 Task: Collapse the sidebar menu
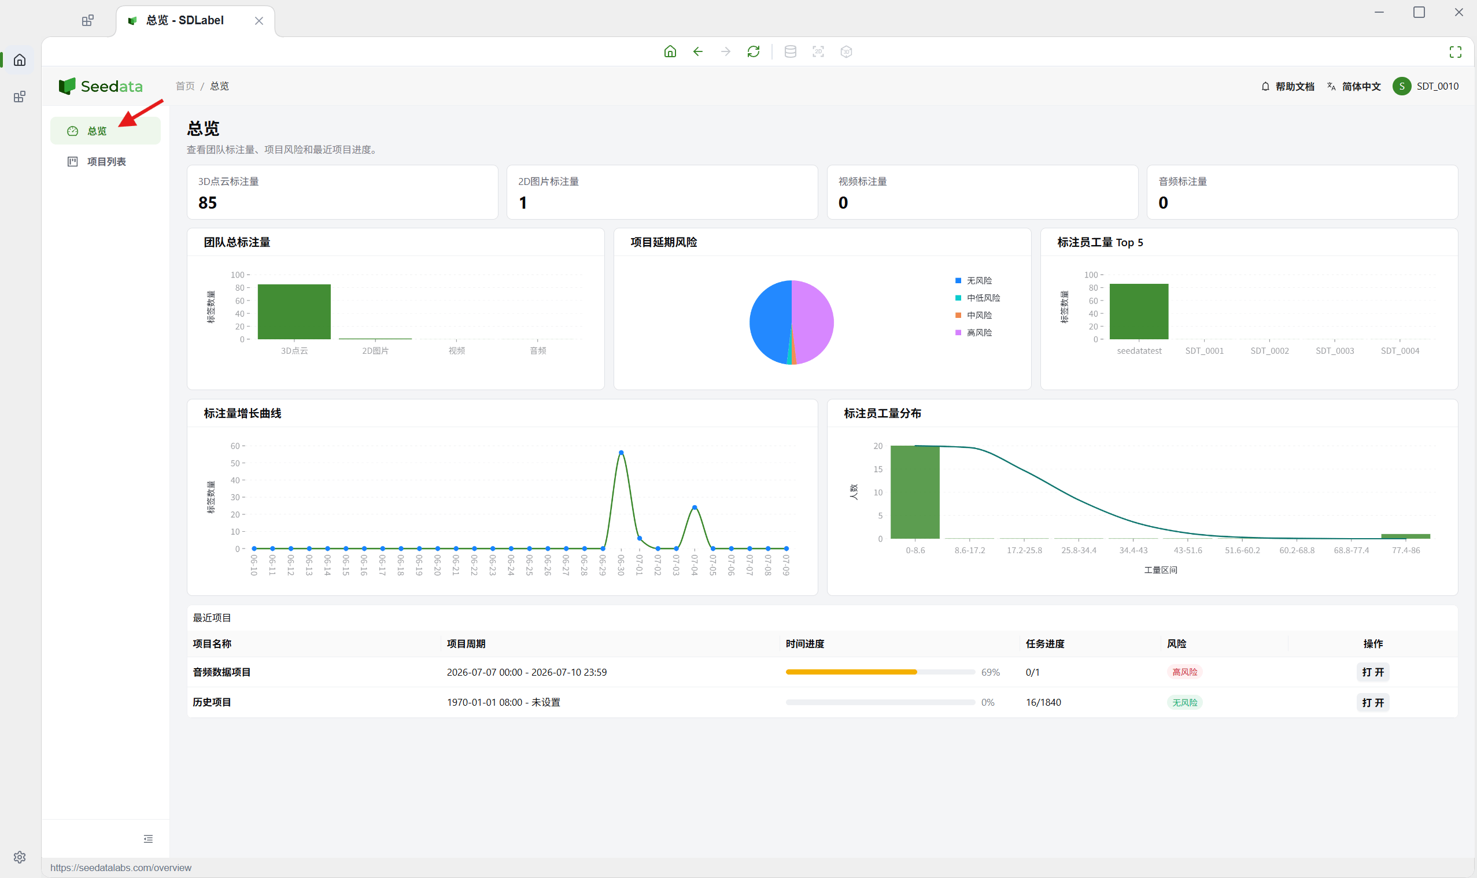(148, 838)
